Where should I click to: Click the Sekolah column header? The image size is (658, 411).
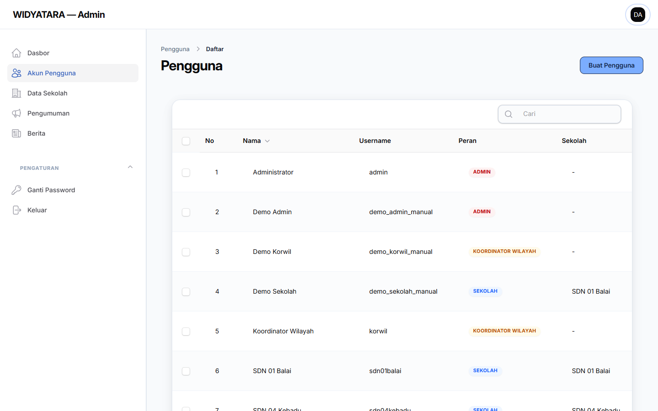click(574, 141)
